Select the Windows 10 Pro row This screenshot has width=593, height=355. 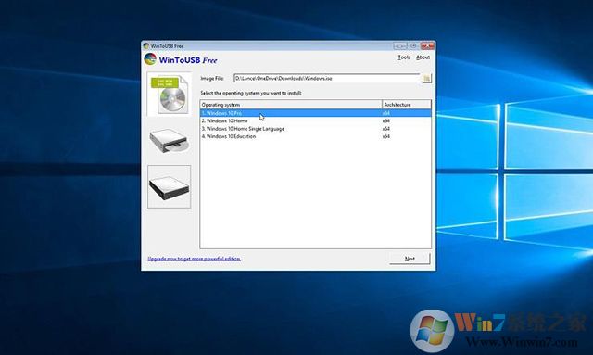[x=315, y=113]
